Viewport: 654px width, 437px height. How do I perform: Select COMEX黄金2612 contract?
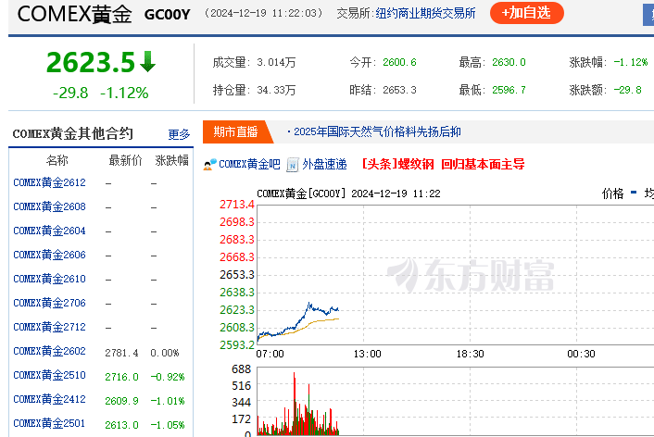tap(49, 182)
